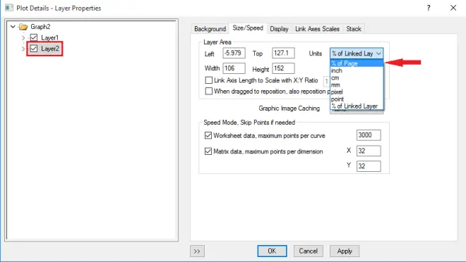This screenshot has height=262, width=466.
Task: Uncheck Matrix data maximum points checkbox
Action: click(208, 151)
